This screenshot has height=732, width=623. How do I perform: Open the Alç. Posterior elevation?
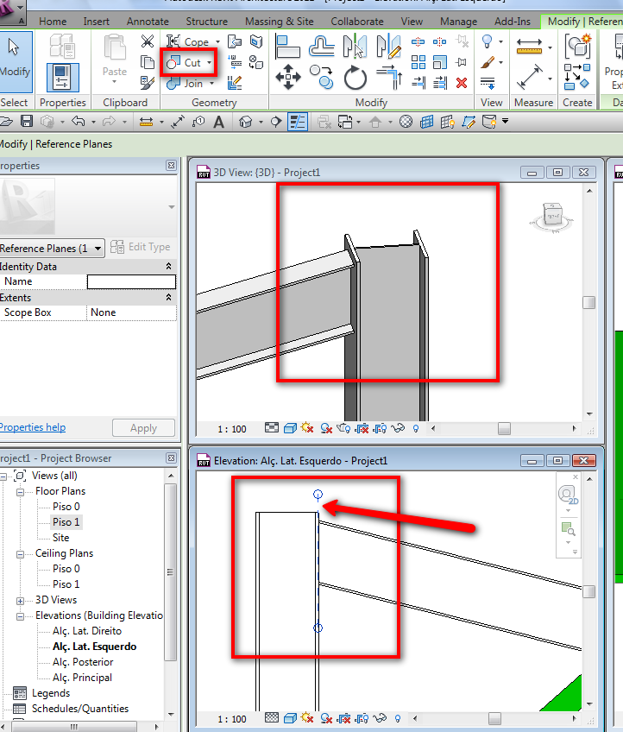point(83,662)
